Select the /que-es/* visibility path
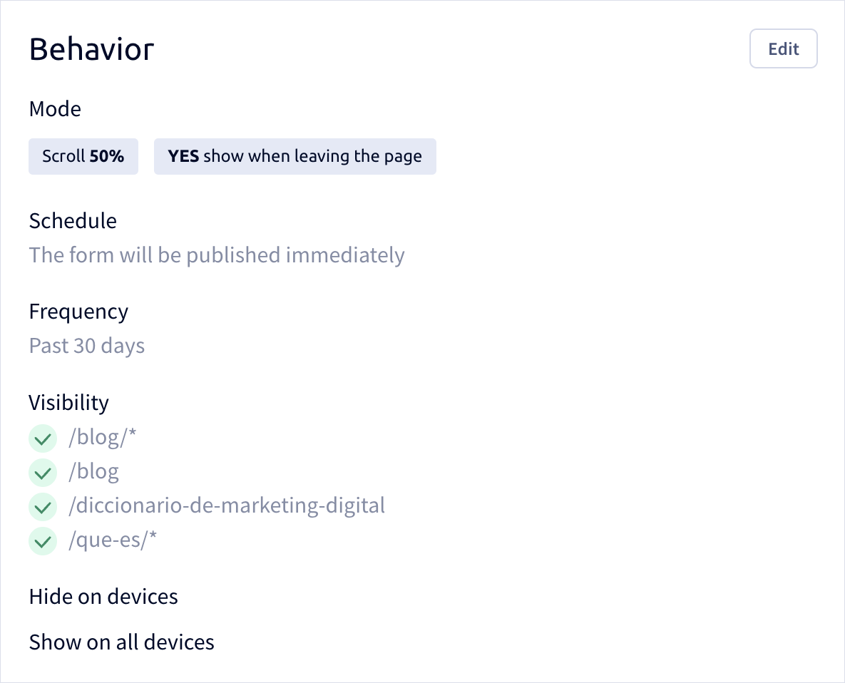 (x=113, y=540)
